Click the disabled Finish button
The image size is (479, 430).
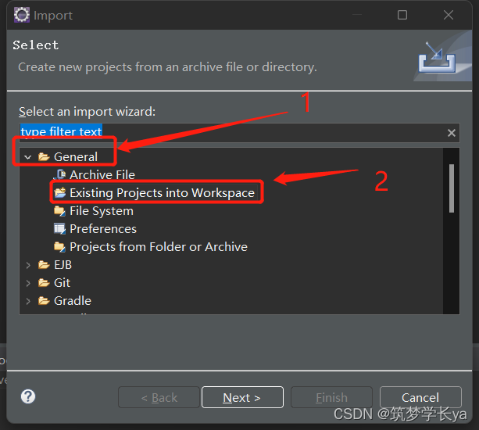pos(331,397)
